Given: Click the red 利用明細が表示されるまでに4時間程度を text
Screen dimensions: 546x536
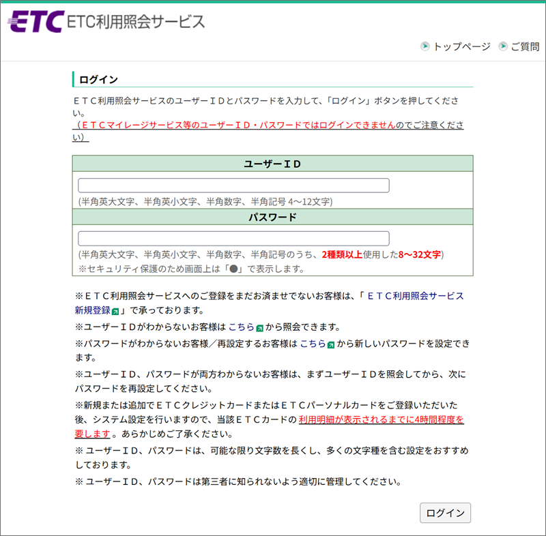Looking at the screenshot, I should [382, 419].
